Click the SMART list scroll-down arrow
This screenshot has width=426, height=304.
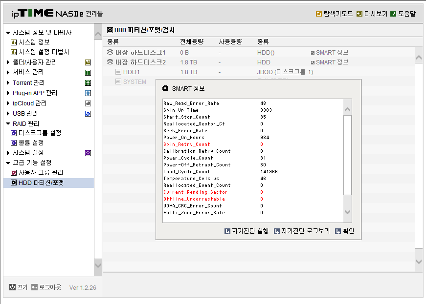coord(347,212)
